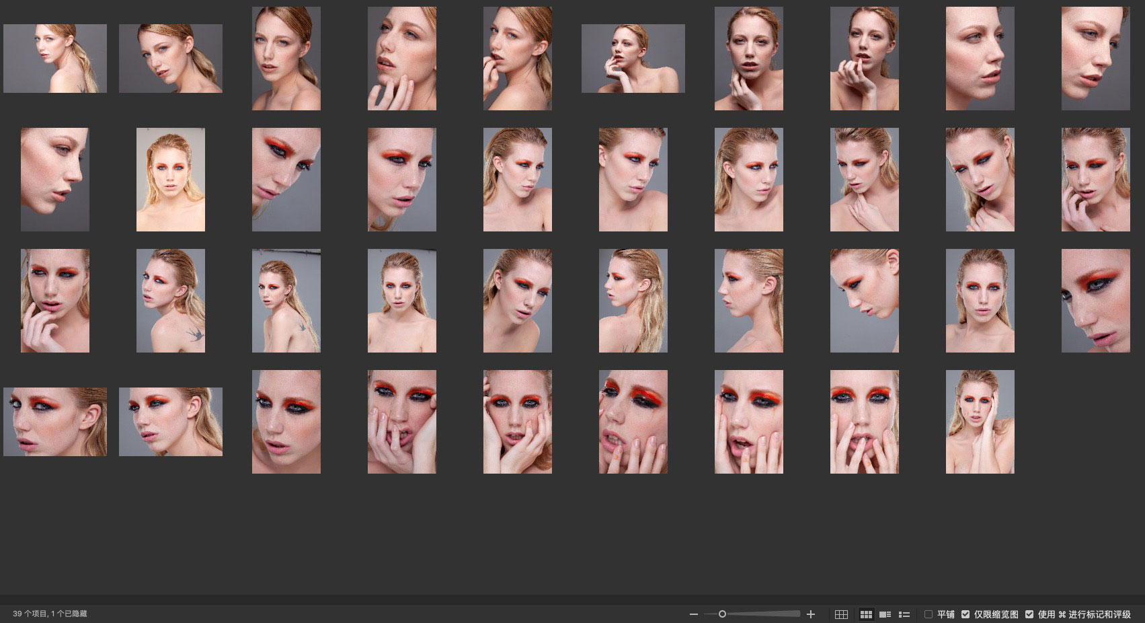The width and height of the screenshot is (1145, 623).
Task: Select first thumbnail in the second row
Action: click(55, 180)
